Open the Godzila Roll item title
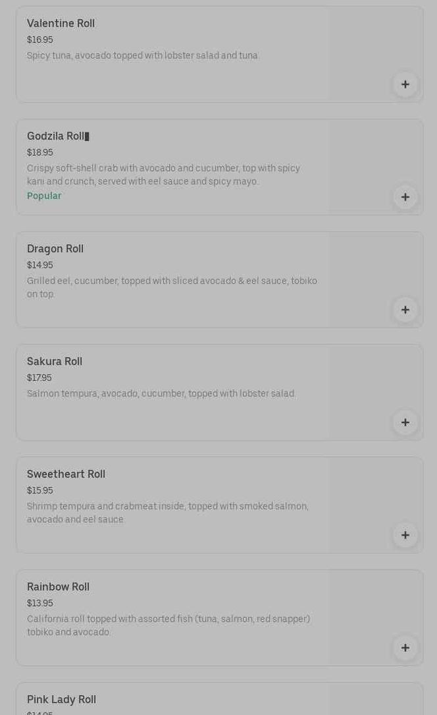 click(x=56, y=136)
